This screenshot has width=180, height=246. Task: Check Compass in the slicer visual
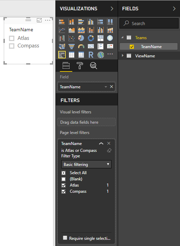point(12,46)
